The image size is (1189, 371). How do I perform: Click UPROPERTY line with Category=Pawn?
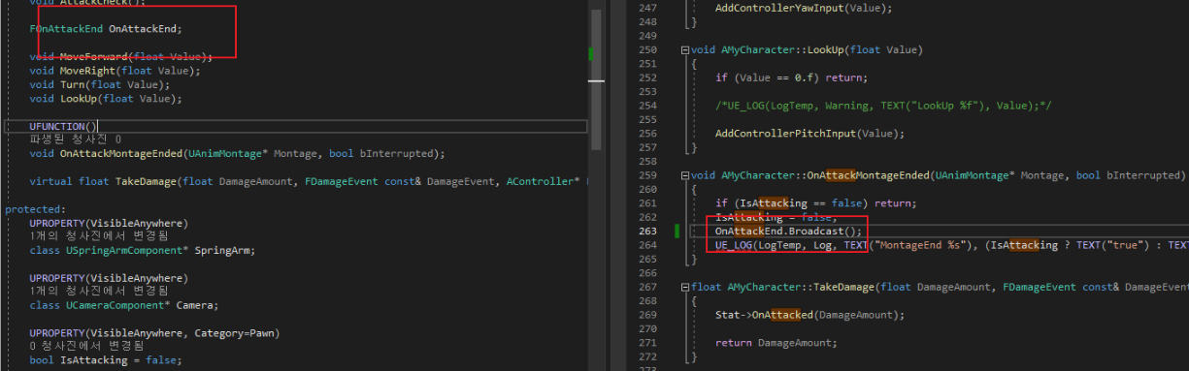[x=154, y=333]
